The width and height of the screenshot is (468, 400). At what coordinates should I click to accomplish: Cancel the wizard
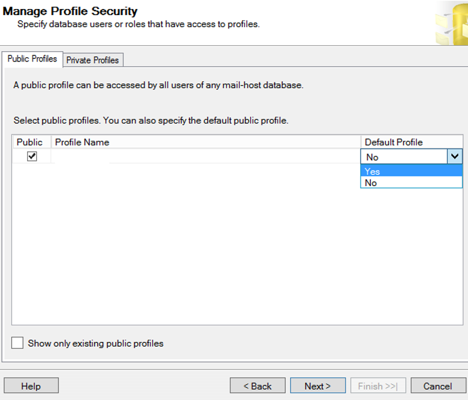click(438, 386)
